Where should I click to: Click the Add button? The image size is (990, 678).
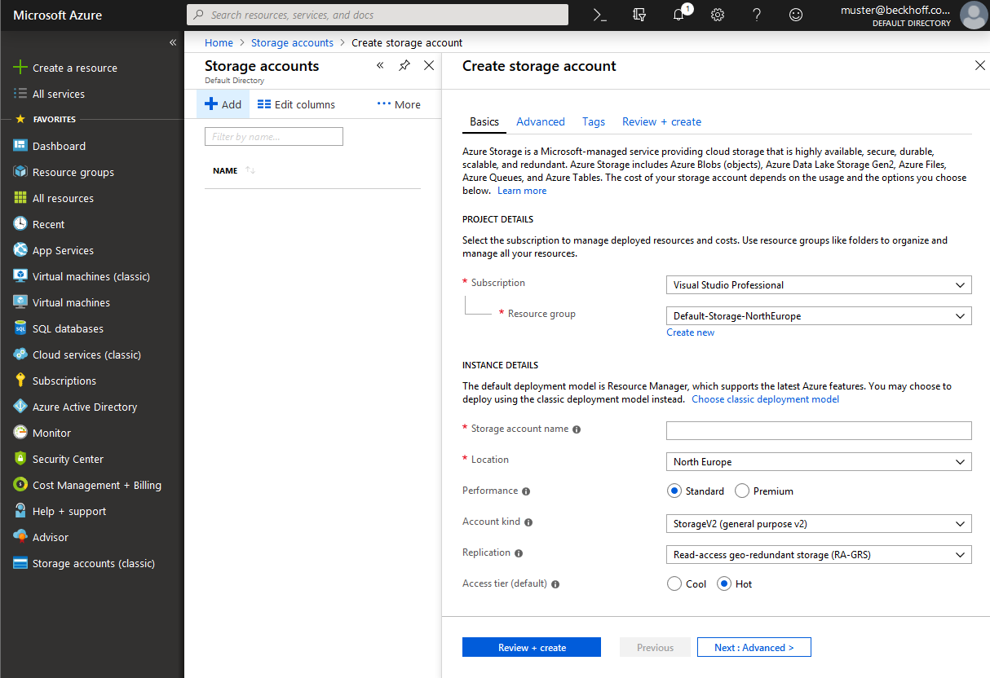(x=223, y=104)
